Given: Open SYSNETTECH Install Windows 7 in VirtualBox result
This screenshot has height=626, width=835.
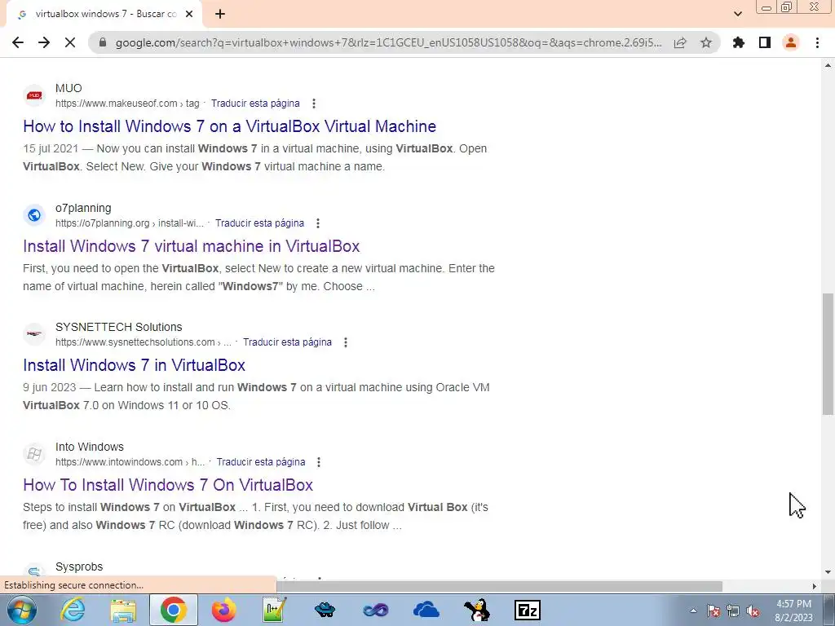Looking at the screenshot, I should click(135, 365).
